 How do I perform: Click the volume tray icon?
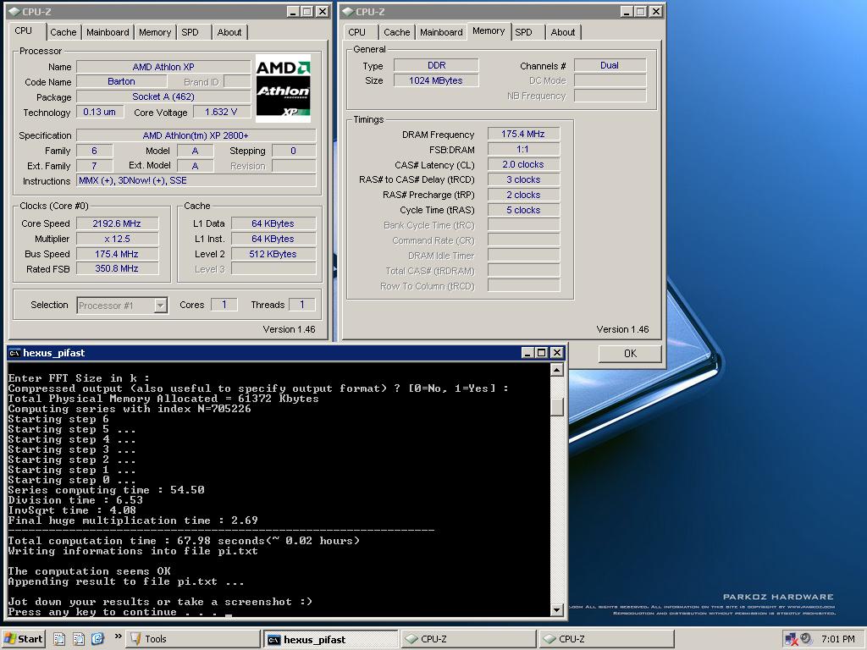pos(806,639)
